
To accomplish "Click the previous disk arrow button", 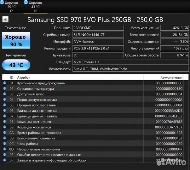I will pos(5,20).
